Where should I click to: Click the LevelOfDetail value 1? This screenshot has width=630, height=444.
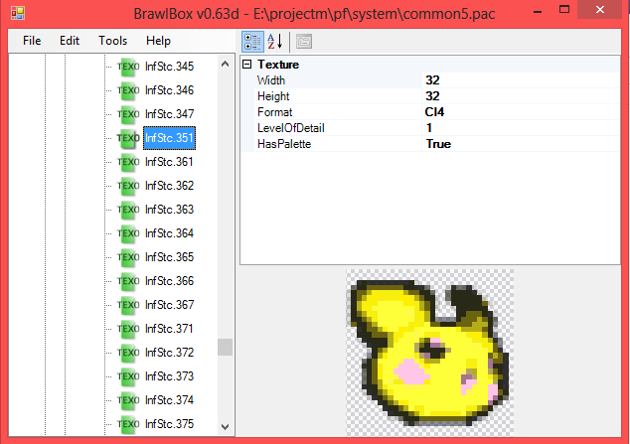tap(429, 128)
